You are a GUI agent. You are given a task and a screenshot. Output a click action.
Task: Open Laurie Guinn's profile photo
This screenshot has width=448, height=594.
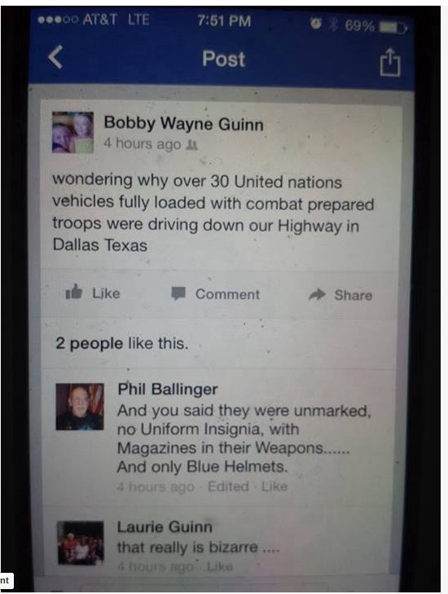point(81,543)
